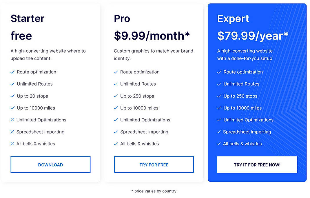The height and width of the screenshot is (198, 310).
Task: Select the Expert plan heading
Action: [x=233, y=18]
